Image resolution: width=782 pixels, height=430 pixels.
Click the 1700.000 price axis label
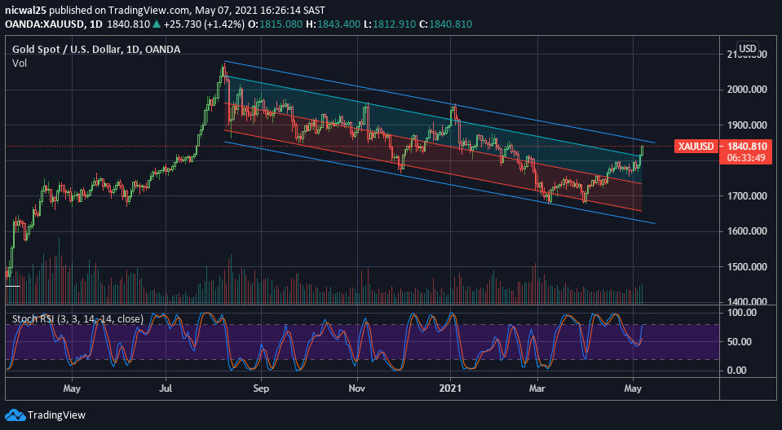pos(747,195)
